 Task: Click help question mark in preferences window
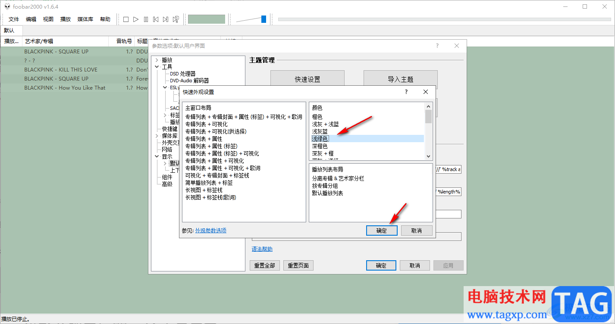pos(437,46)
